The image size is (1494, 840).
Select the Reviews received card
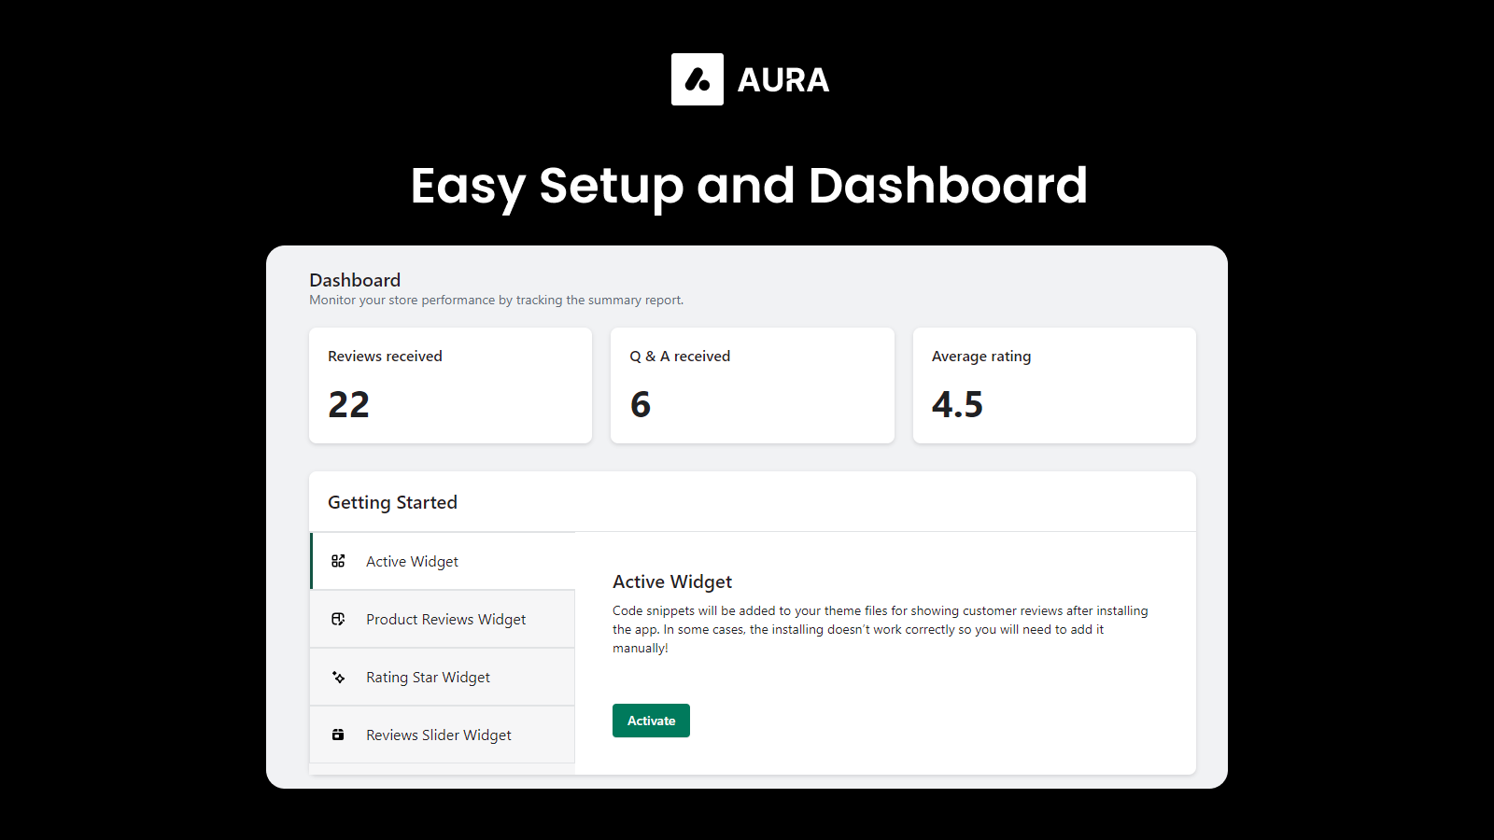(x=450, y=385)
